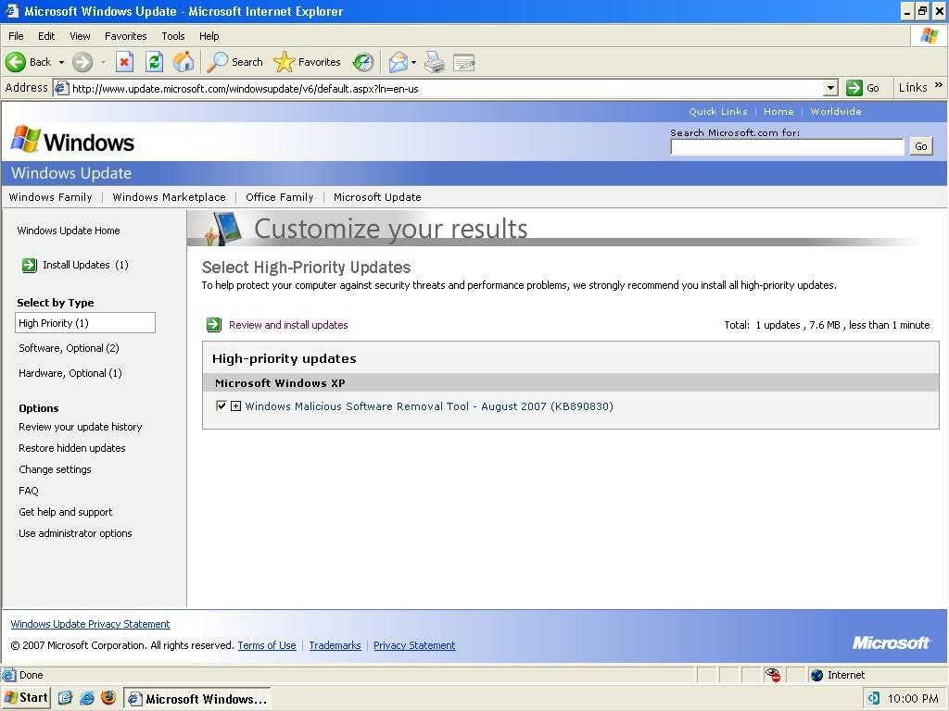The width and height of the screenshot is (949, 711).
Task: Open the File menu
Action: tap(17, 36)
